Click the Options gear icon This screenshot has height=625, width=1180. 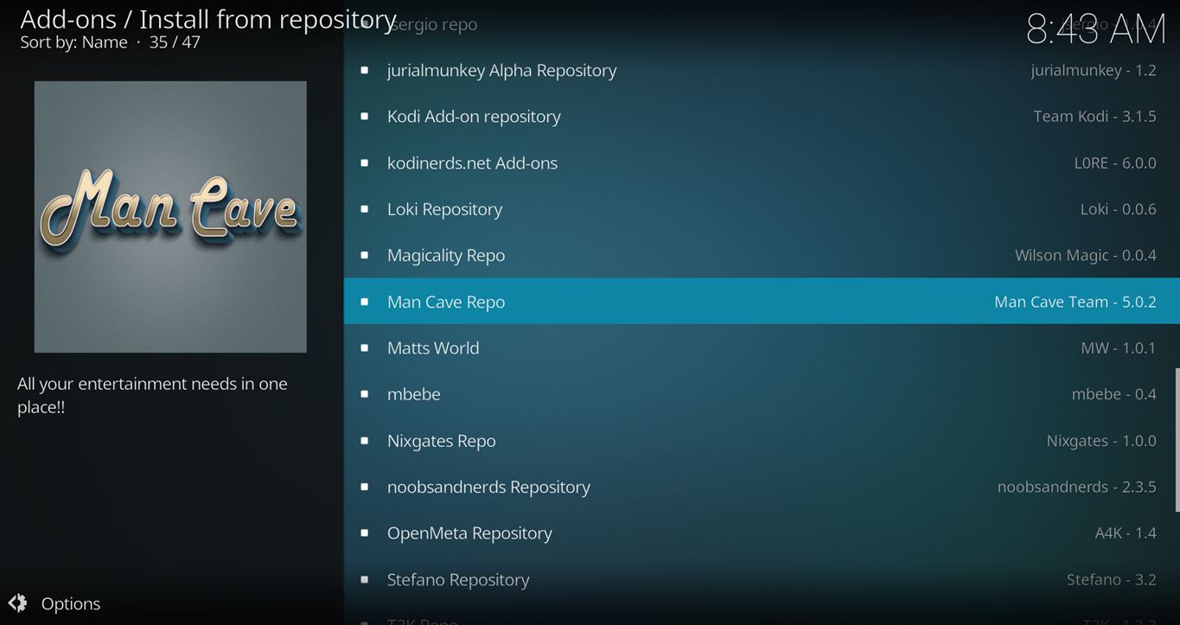(17, 603)
